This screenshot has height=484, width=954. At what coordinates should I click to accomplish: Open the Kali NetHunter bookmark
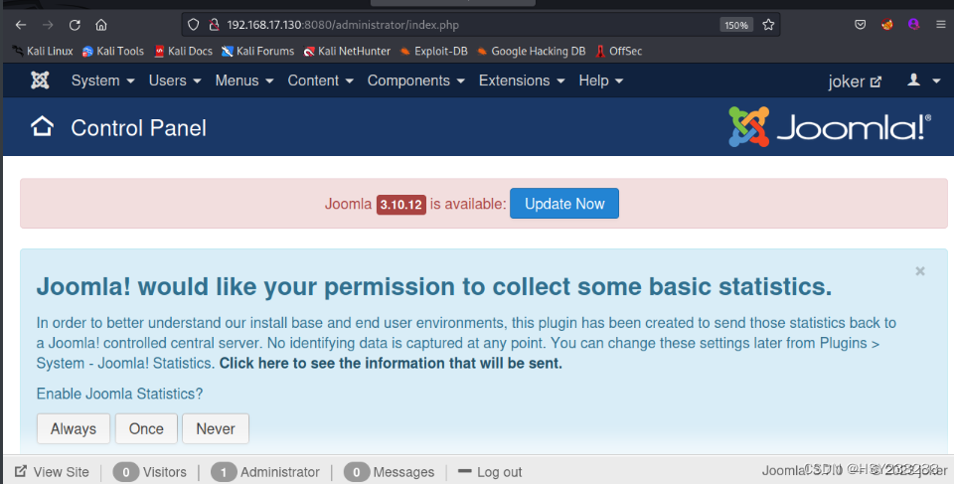pos(347,51)
